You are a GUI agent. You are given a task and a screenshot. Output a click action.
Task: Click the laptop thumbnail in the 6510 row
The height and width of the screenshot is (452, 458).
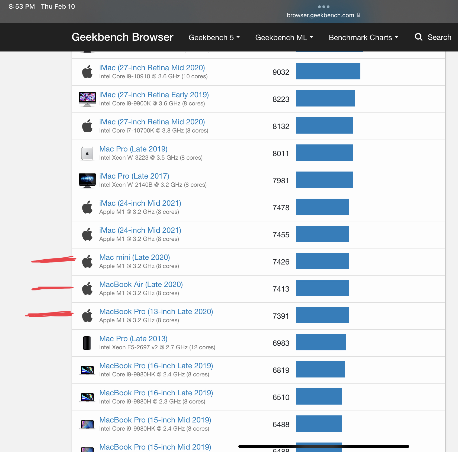coord(87,397)
